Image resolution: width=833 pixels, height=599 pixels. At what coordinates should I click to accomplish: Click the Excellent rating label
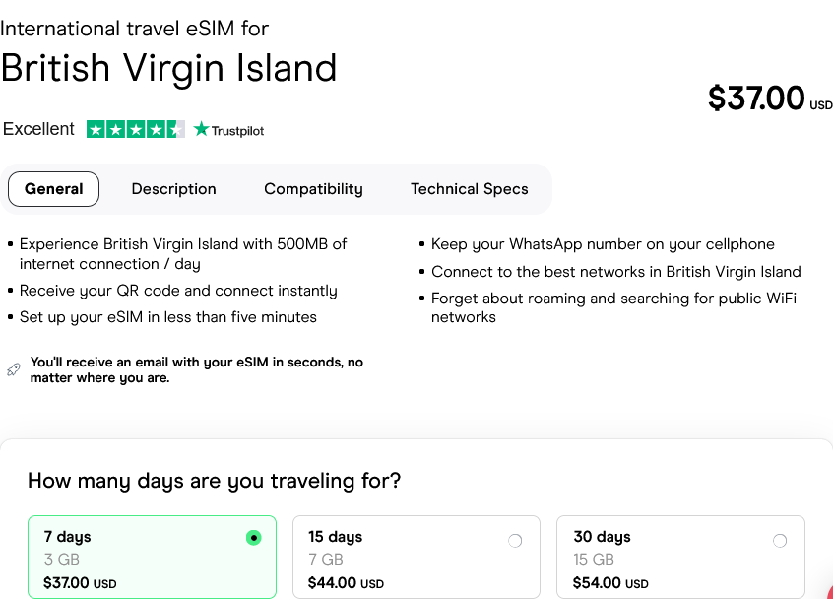click(38, 129)
